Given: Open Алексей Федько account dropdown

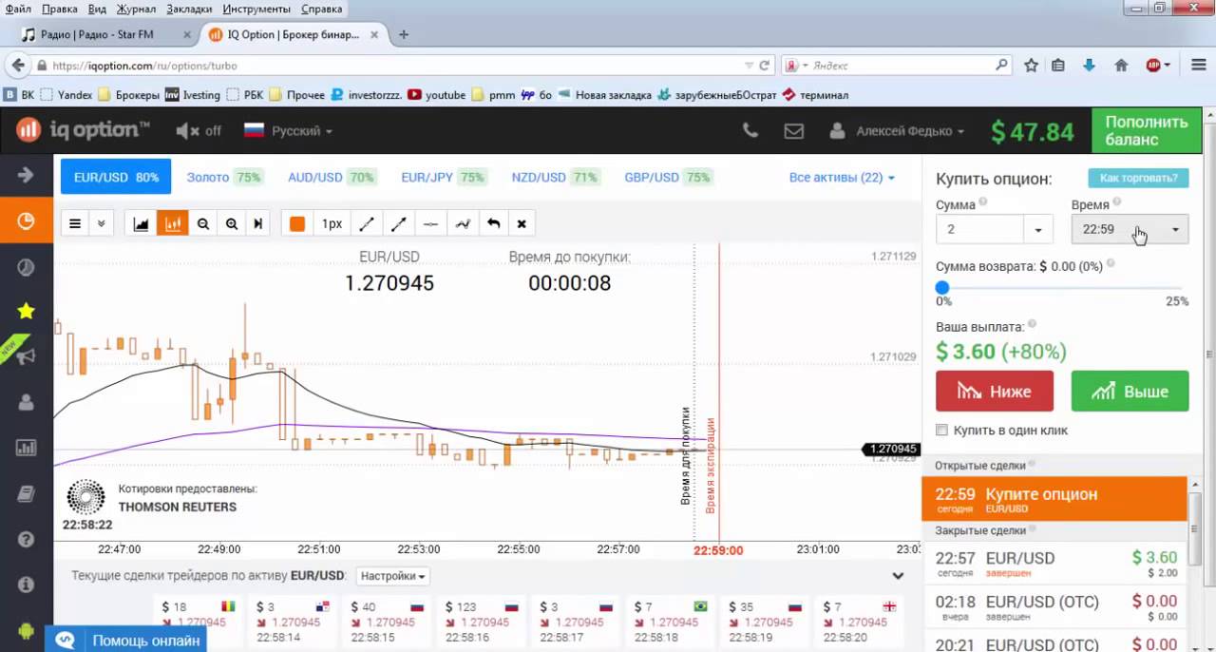Looking at the screenshot, I should pos(898,131).
